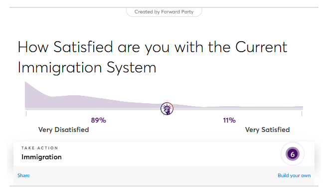Click the Created by Forward Party pill
The width and height of the screenshot is (326, 195).
pos(164,12)
